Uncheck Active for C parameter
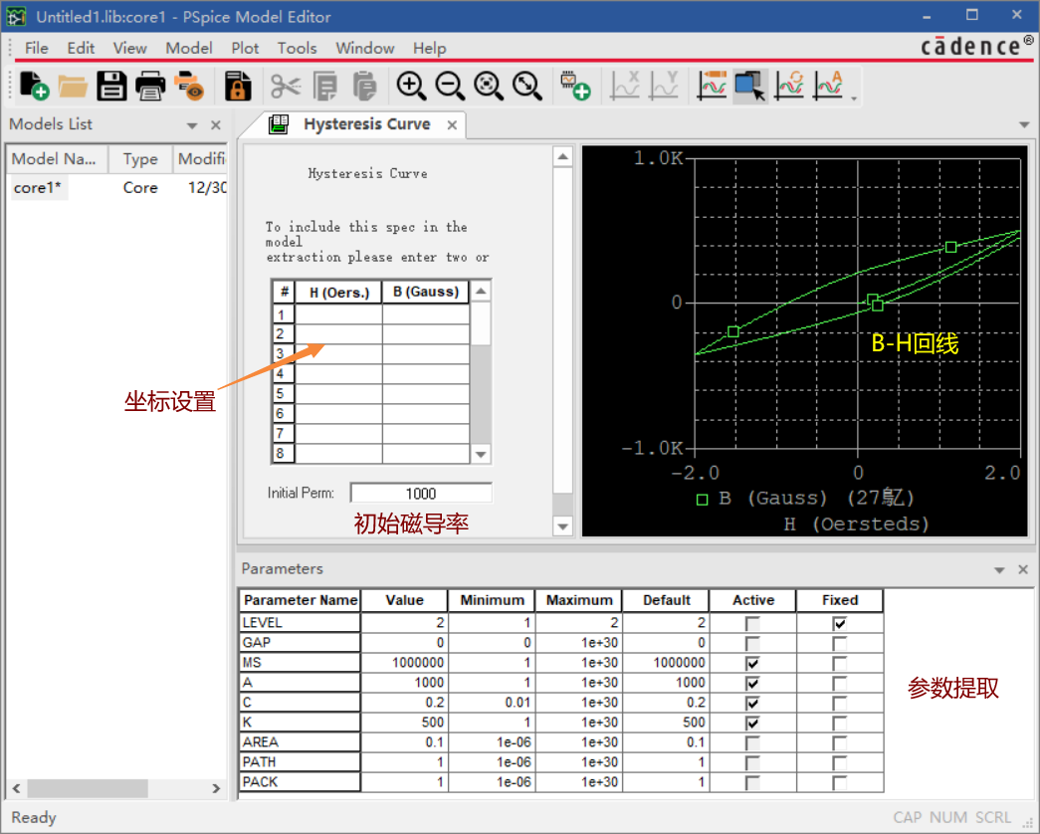This screenshot has width=1040, height=834. (x=752, y=703)
